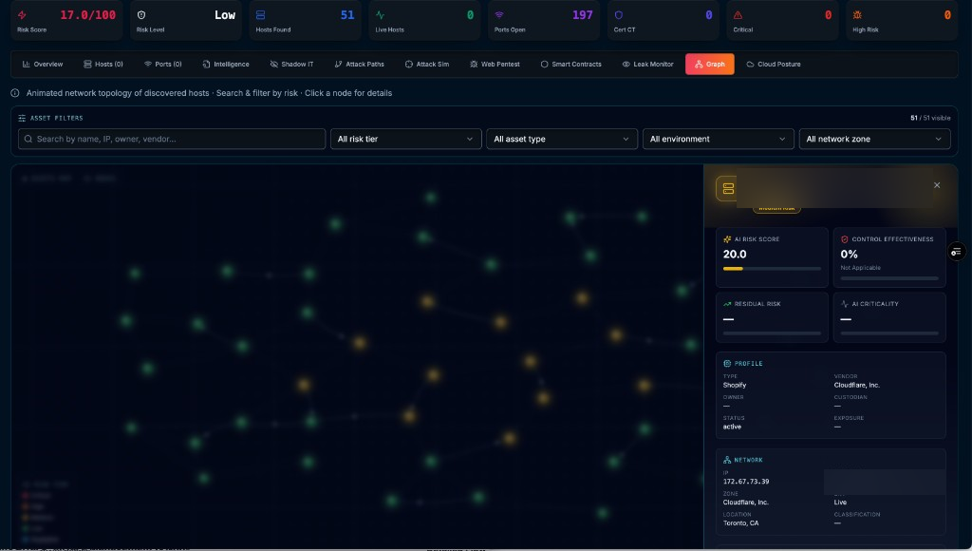Close the asset details panel

[937, 185]
